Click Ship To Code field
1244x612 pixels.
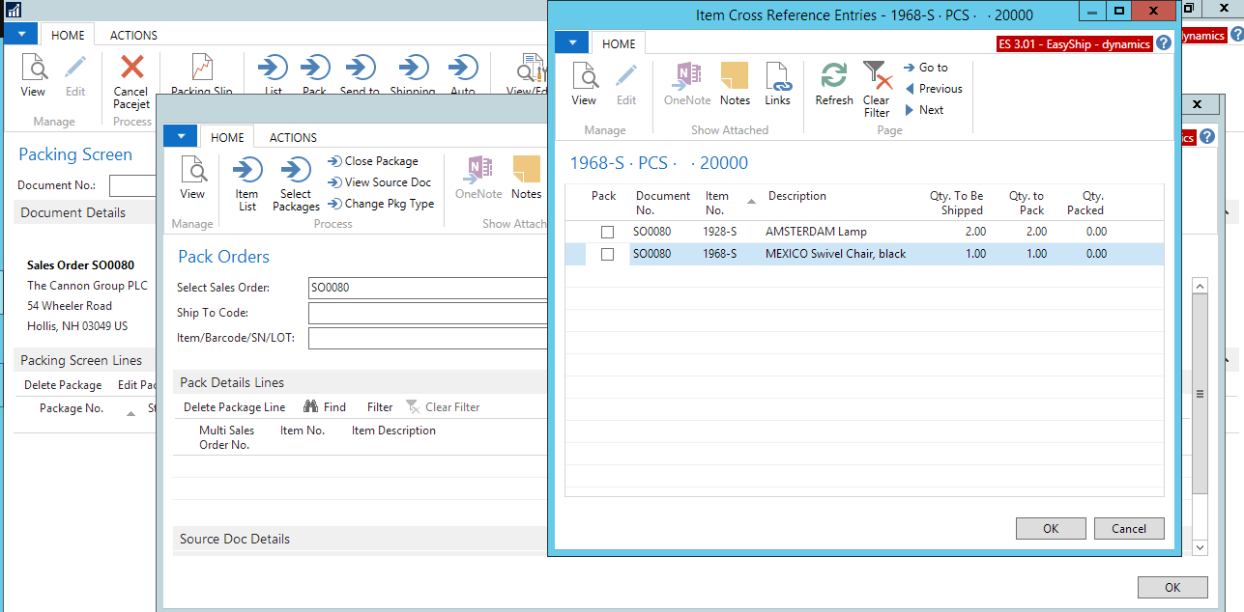coord(427,313)
